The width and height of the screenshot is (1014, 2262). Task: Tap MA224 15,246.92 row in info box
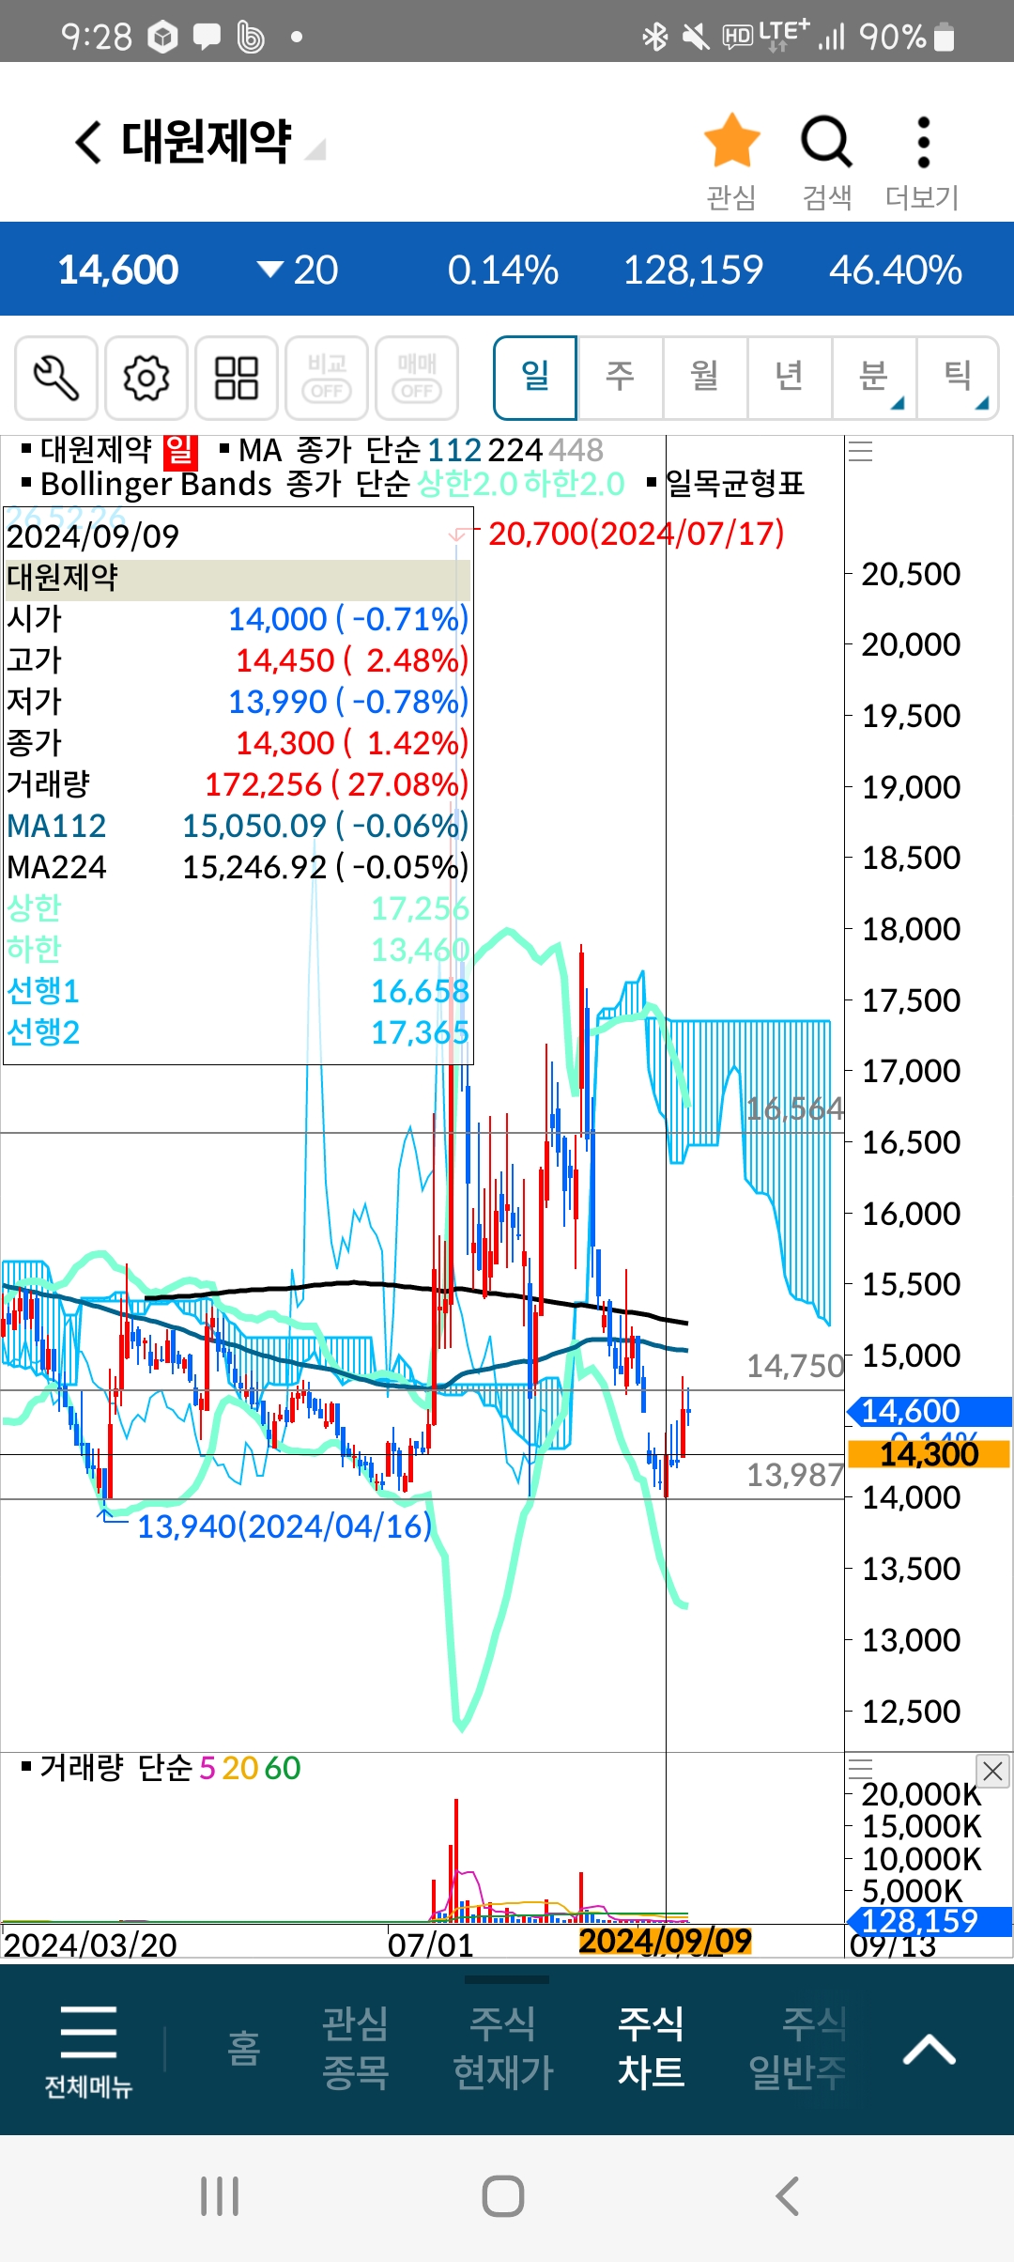tap(238, 867)
